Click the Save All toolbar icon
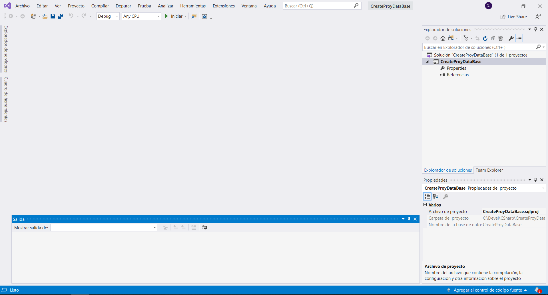This screenshot has width=548, height=295. tap(61, 16)
